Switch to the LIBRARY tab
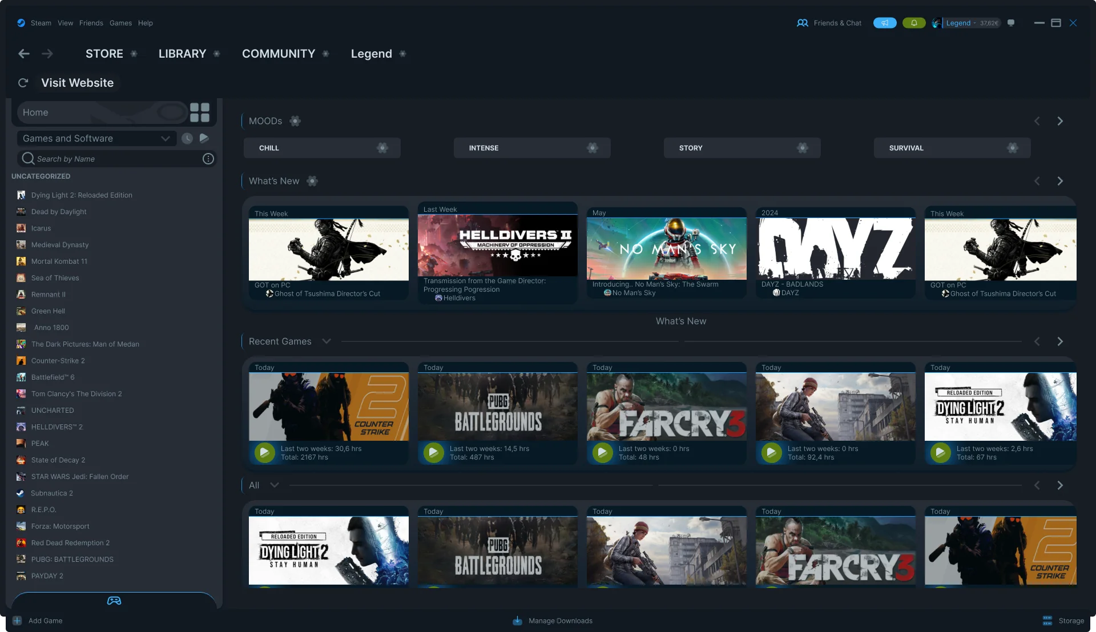 click(x=182, y=54)
